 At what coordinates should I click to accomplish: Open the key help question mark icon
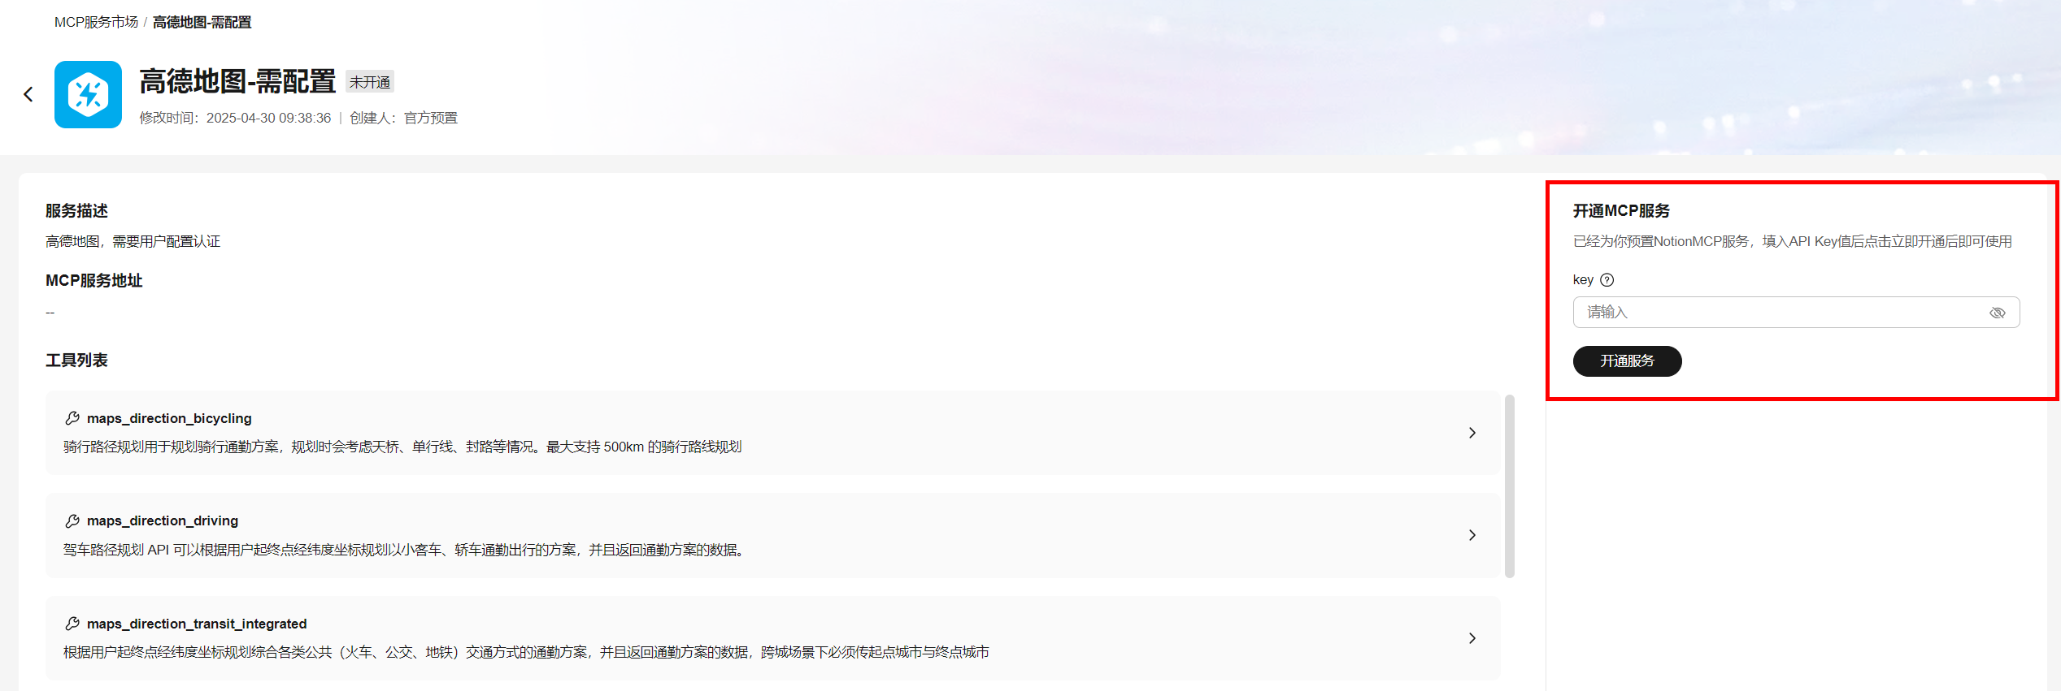1607,280
